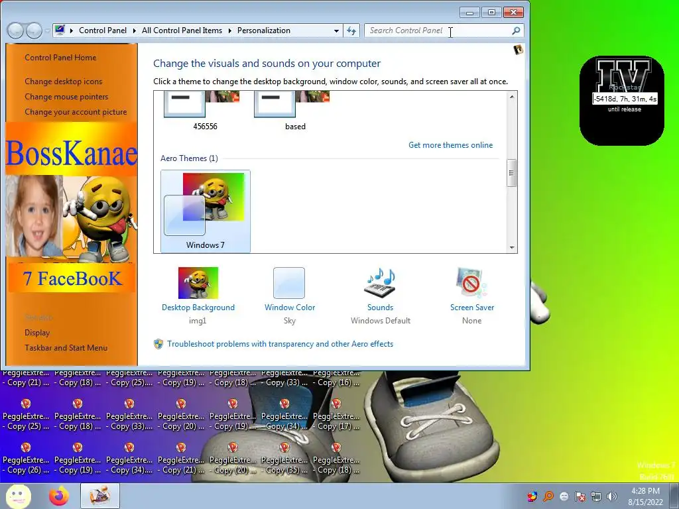Open Help using the top-right help icon
The width and height of the screenshot is (679, 509).
(518, 50)
